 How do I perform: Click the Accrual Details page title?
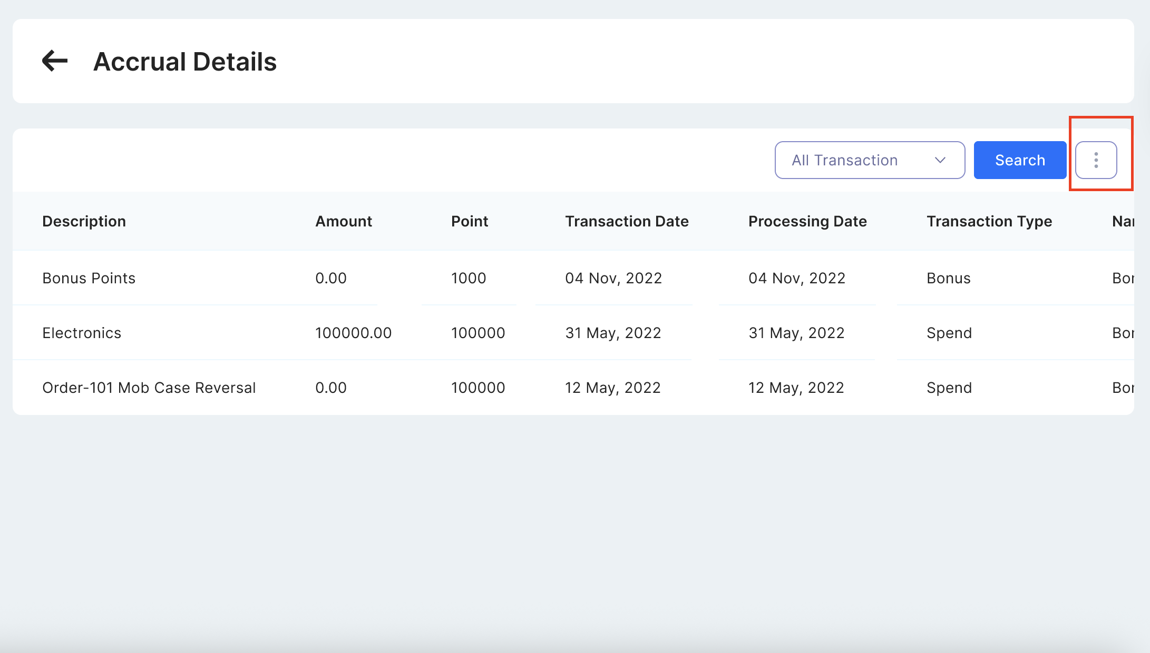point(184,62)
